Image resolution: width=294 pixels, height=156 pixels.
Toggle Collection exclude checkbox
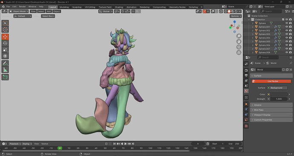283,19
